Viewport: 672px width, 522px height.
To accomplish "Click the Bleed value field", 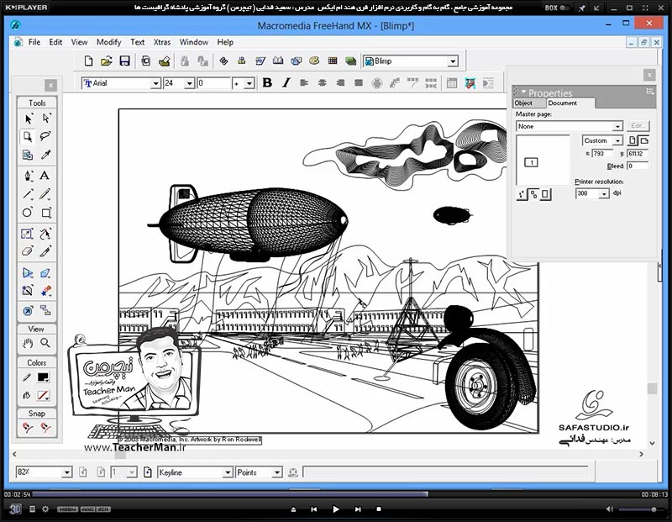I will click(x=638, y=166).
